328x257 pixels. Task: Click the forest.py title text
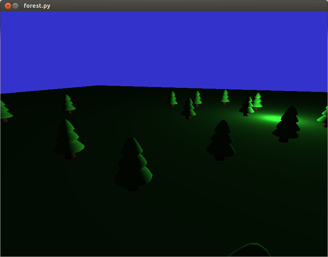[x=37, y=6]
